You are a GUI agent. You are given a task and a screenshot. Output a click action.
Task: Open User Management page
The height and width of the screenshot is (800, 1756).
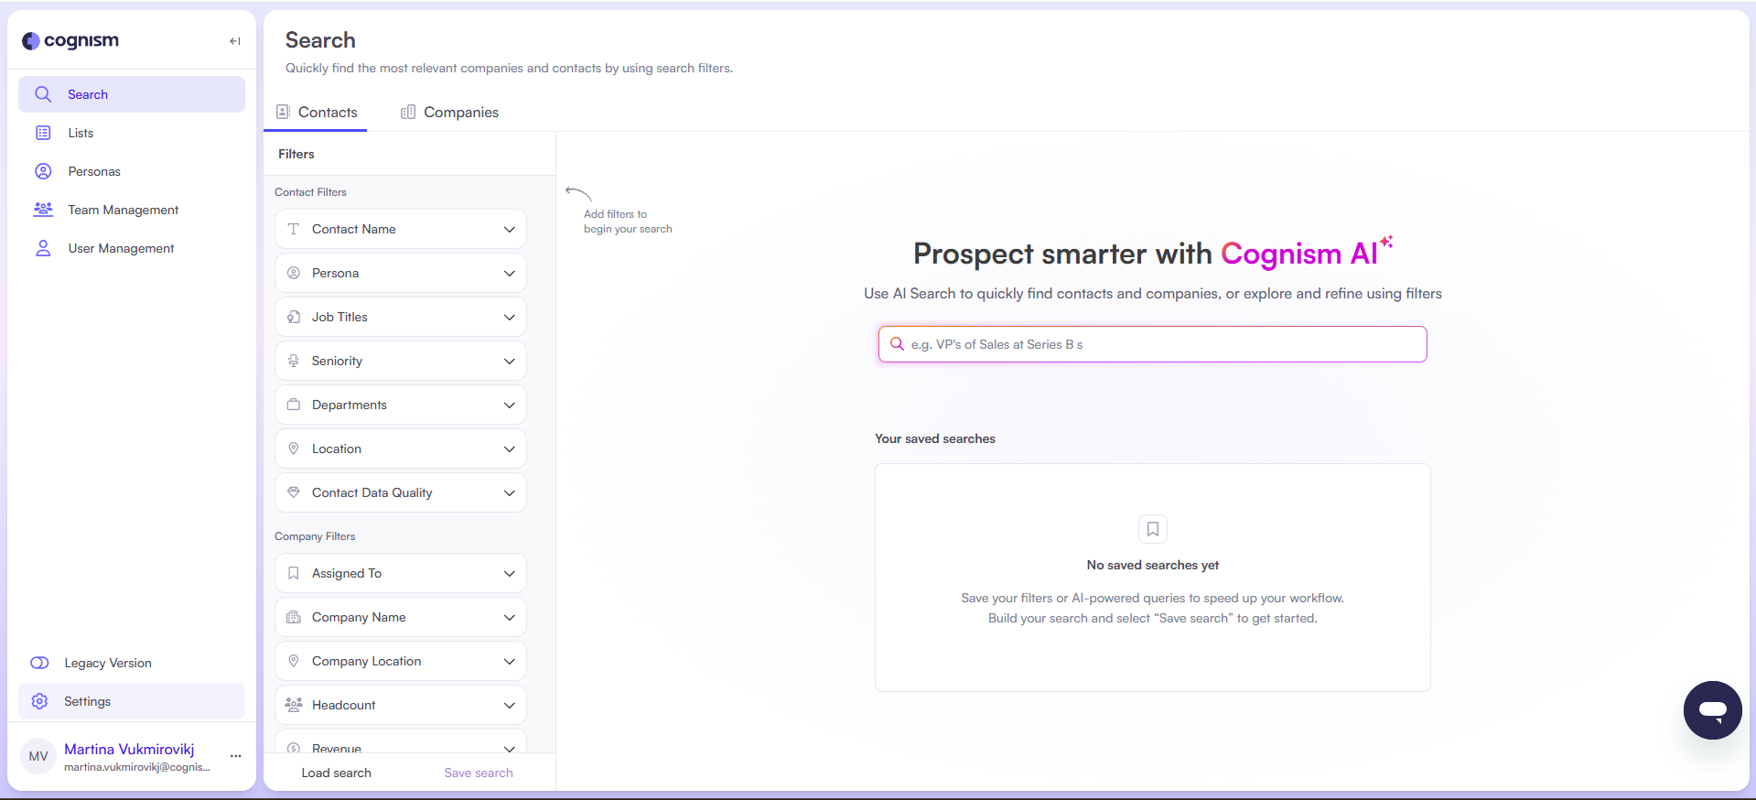tap(121, 248)
